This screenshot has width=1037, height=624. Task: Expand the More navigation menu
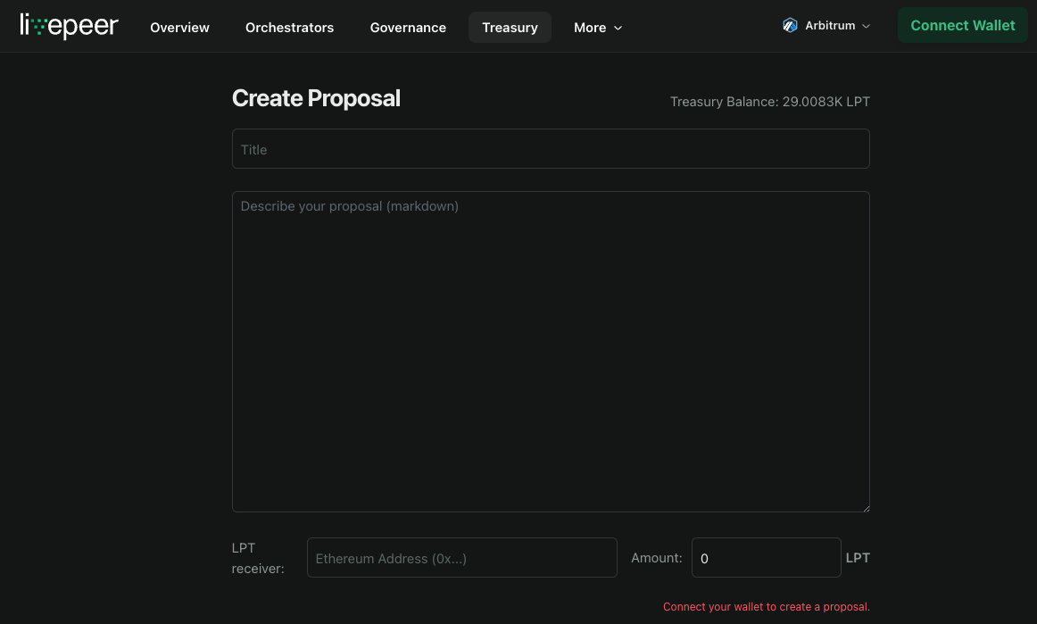(x=597, y=28)
